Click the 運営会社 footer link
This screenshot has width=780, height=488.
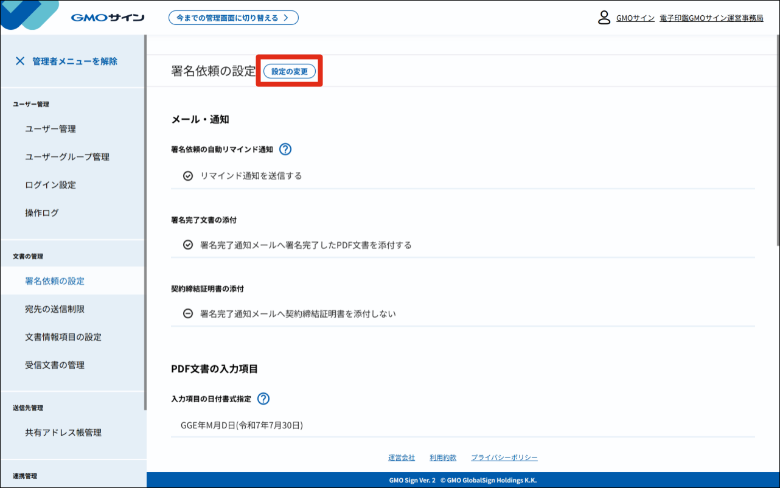[402, 458]
